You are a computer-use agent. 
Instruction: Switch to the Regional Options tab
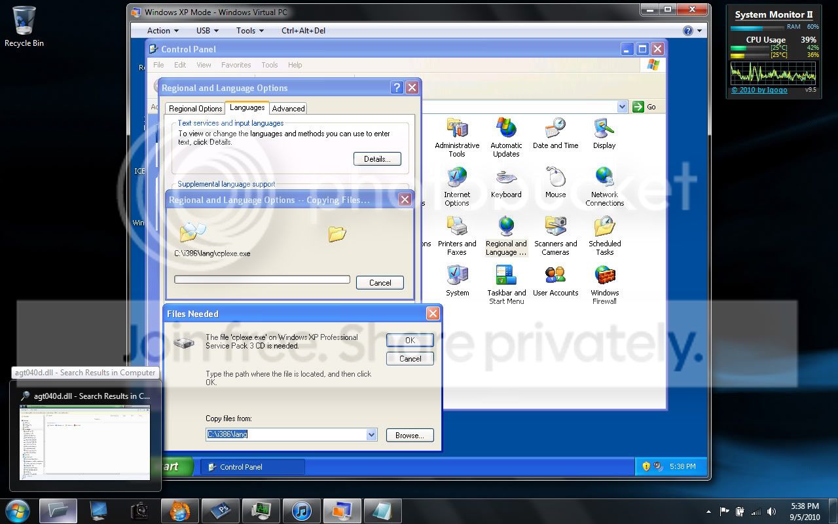tap(195, 109)
